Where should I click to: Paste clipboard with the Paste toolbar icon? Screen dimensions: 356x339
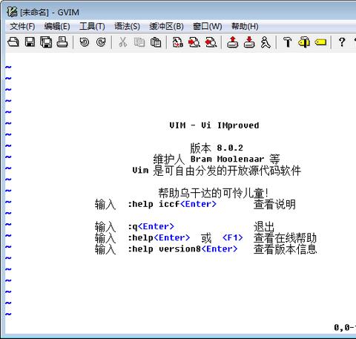[156, 42]
